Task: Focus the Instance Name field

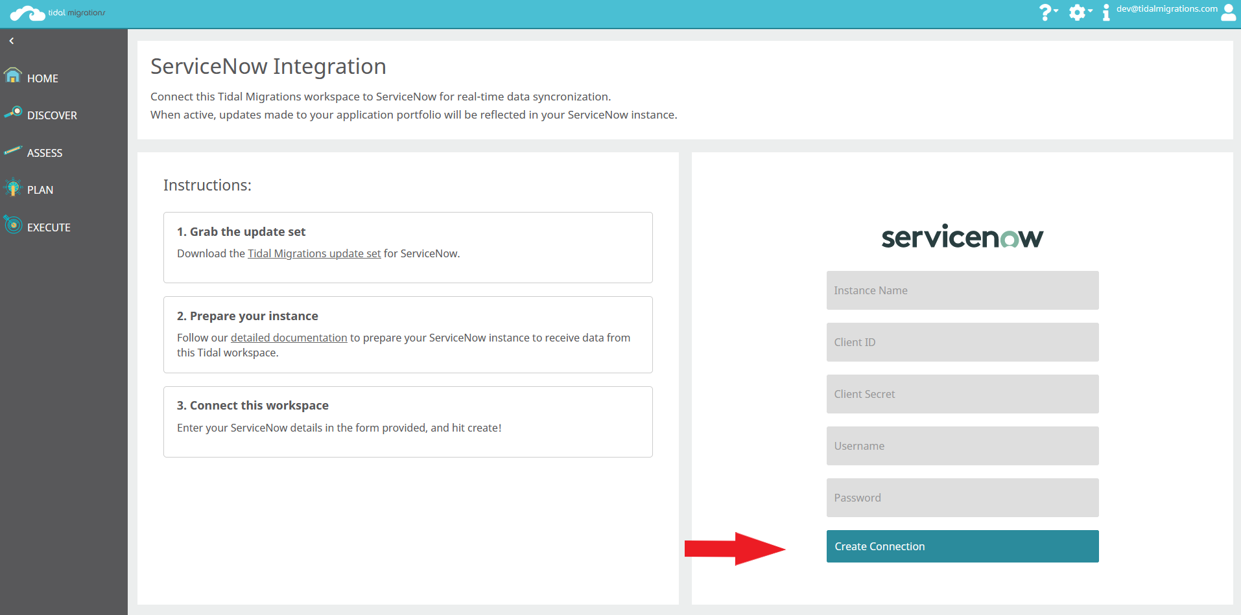Action: [962, 290]
